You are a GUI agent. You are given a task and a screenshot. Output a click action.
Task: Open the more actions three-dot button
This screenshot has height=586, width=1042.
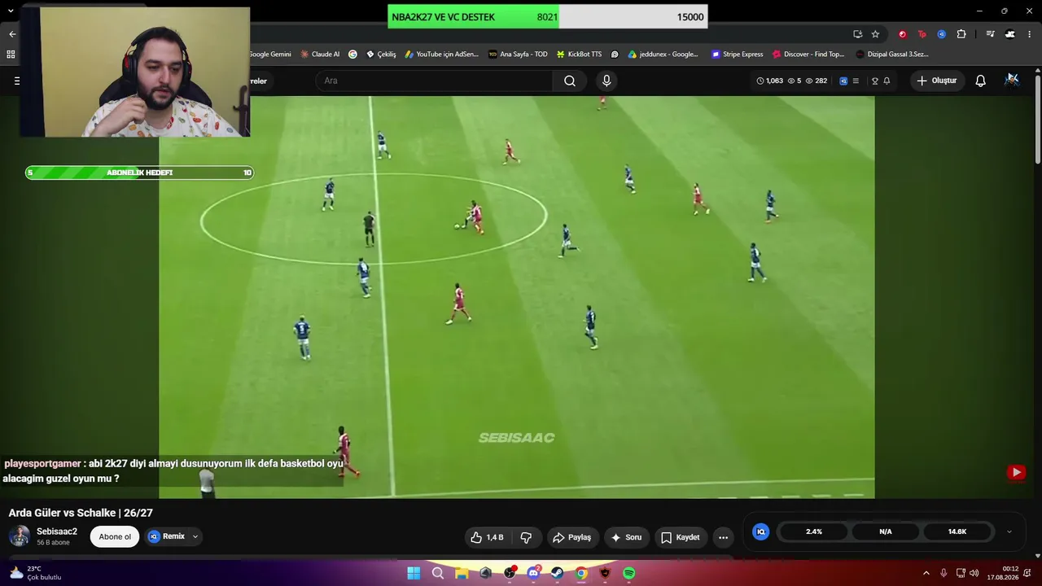point(723,537)
